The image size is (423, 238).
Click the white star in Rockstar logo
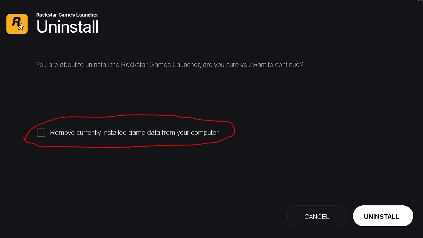point(21,28)
